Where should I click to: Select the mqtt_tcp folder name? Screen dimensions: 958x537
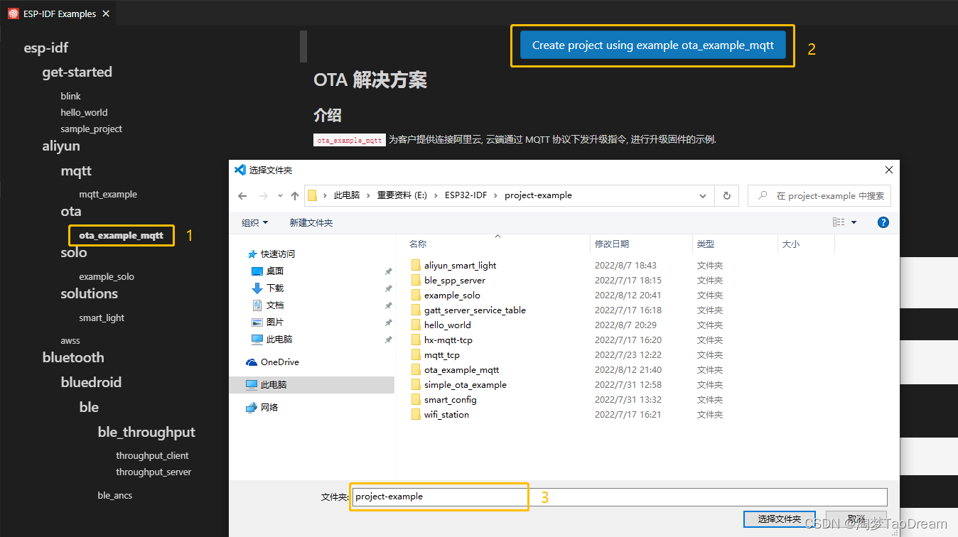pyautogui.click(x=442, y=354)
